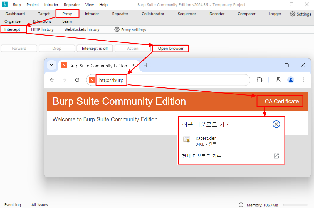Open the Repeater menu in menu bar
The height and width of the screenshot is (208, 314).
[x=72, y=5]
